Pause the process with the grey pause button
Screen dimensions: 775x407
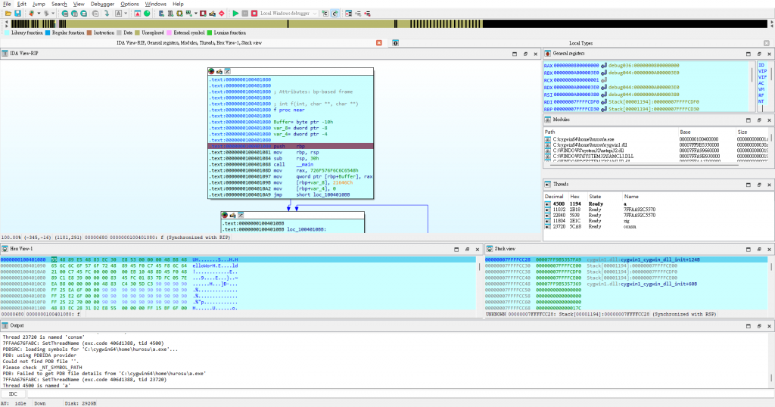click(x=244, y=14)
